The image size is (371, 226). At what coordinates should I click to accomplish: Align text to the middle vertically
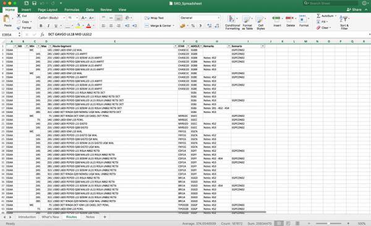tap(111, 18)
